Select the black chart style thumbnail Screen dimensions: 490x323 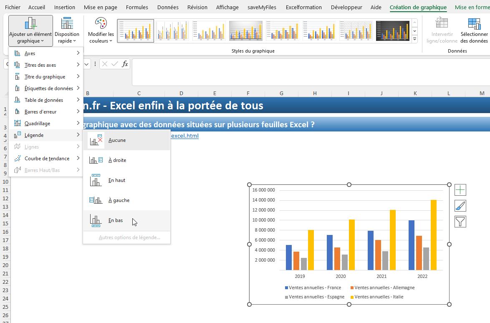(x=392, y=30)
